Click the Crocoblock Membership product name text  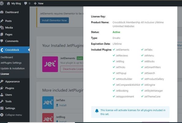click(x=138, y=24)
